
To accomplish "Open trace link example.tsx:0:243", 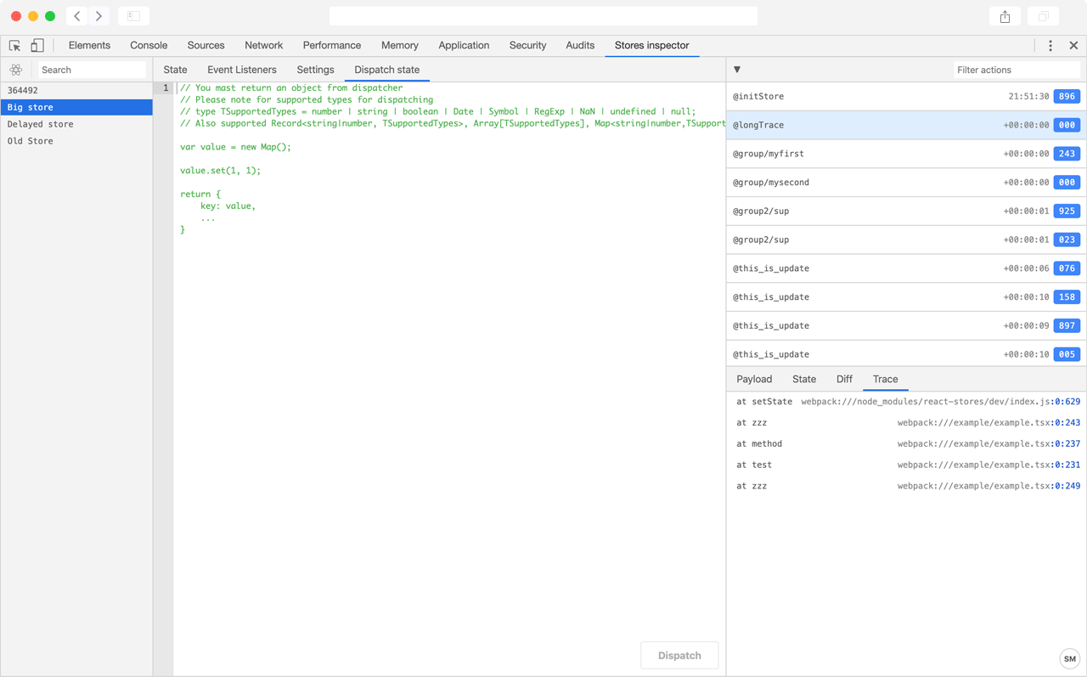I will point(988,423).
